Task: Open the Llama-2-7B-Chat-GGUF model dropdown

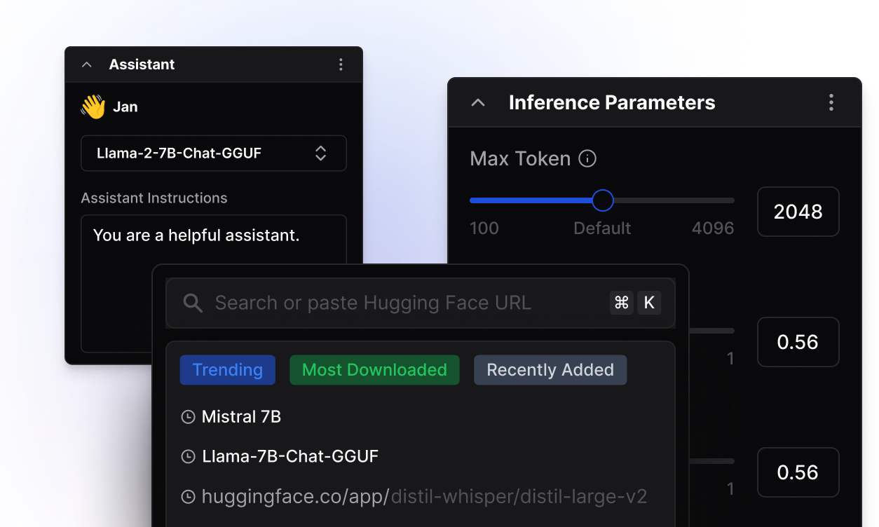Action: click(x=213, y=153)
